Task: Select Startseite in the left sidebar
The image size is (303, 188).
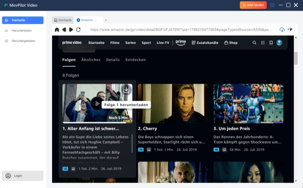Action: (x=23, y=20)
